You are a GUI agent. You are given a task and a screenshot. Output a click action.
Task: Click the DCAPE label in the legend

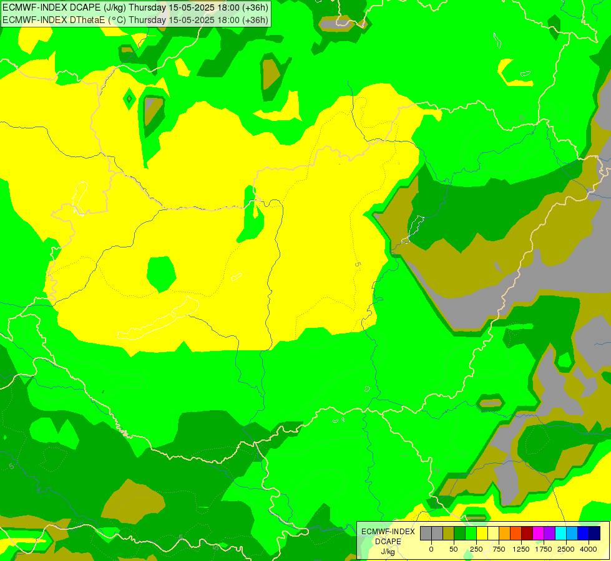[388, 542]
